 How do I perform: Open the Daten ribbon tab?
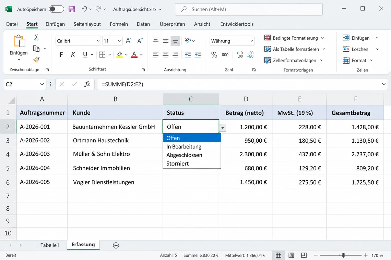coord(143,24)
